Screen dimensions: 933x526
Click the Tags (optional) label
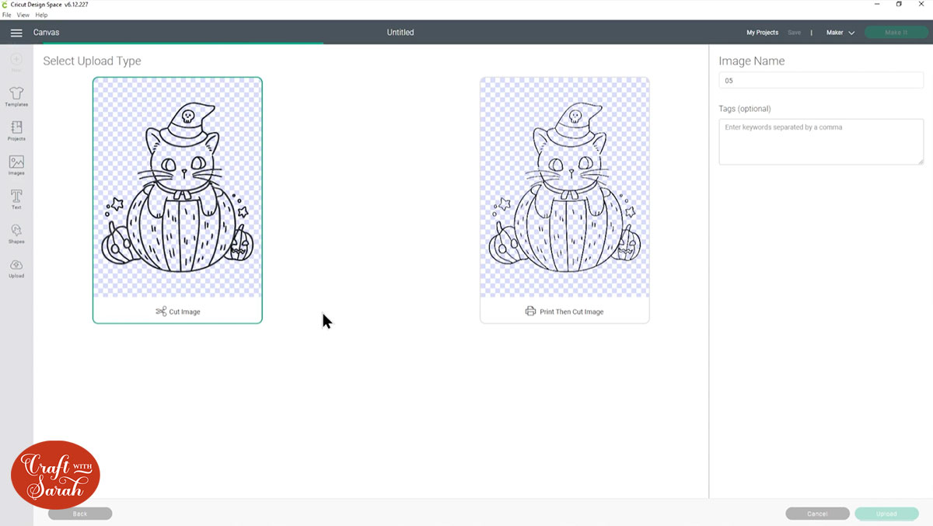pyautogui.click(x=745, y=109)
